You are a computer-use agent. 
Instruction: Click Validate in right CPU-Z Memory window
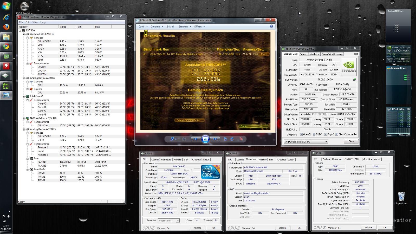tap(368, 227)
